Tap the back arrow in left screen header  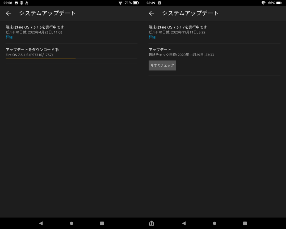9,13
